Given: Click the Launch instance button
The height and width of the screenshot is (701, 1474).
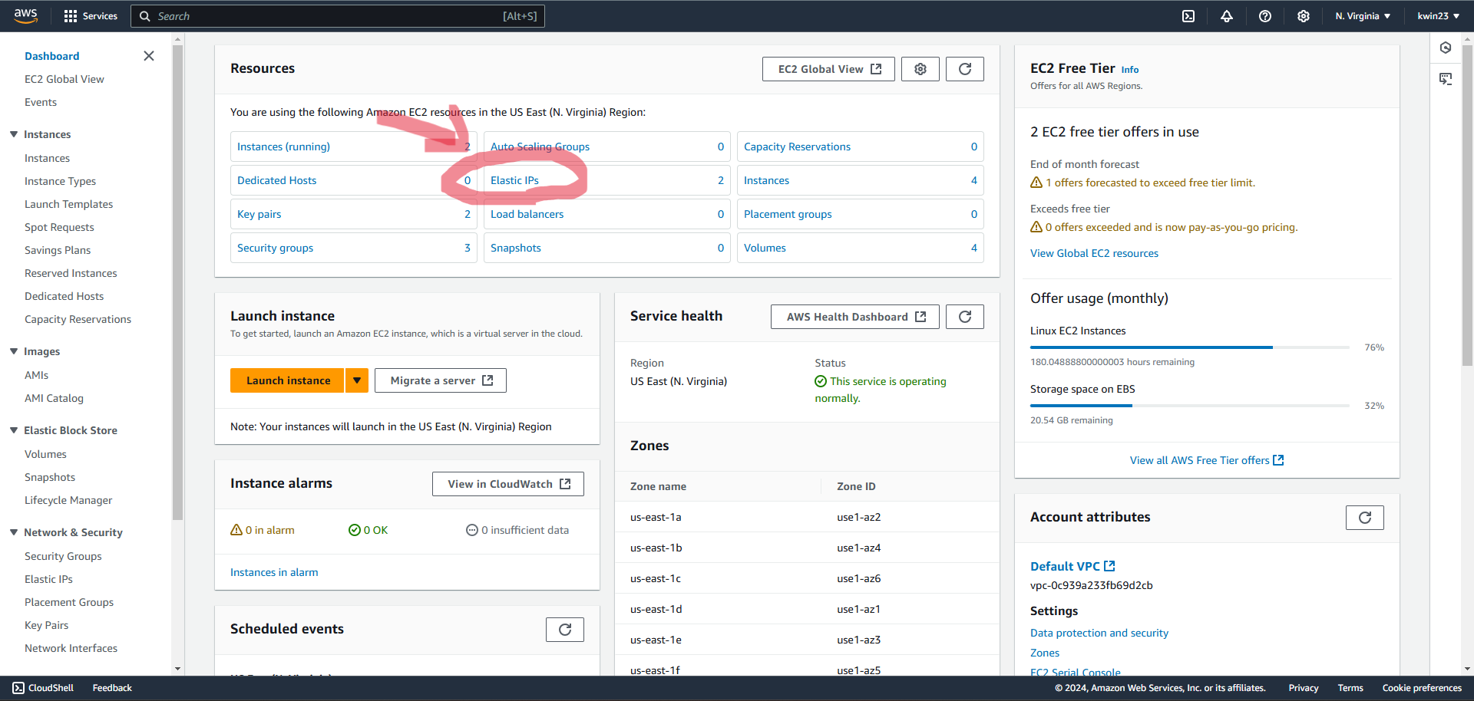Looking at the screenshot, I should click(x=288, y=380).
